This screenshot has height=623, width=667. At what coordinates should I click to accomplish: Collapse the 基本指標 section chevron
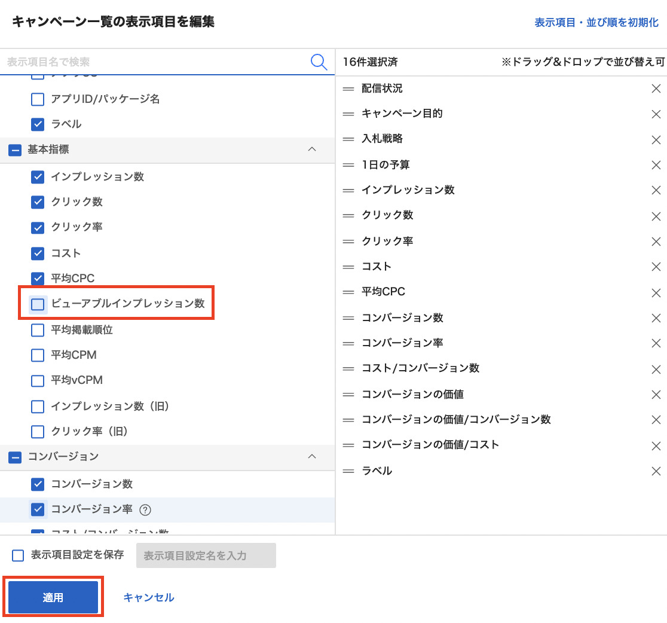click(311, 149)
